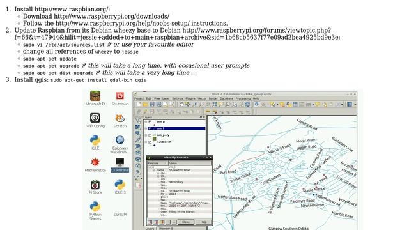This screenshot has width=409, height=230.
Task: Open the Vector menu
Action: 202,98
